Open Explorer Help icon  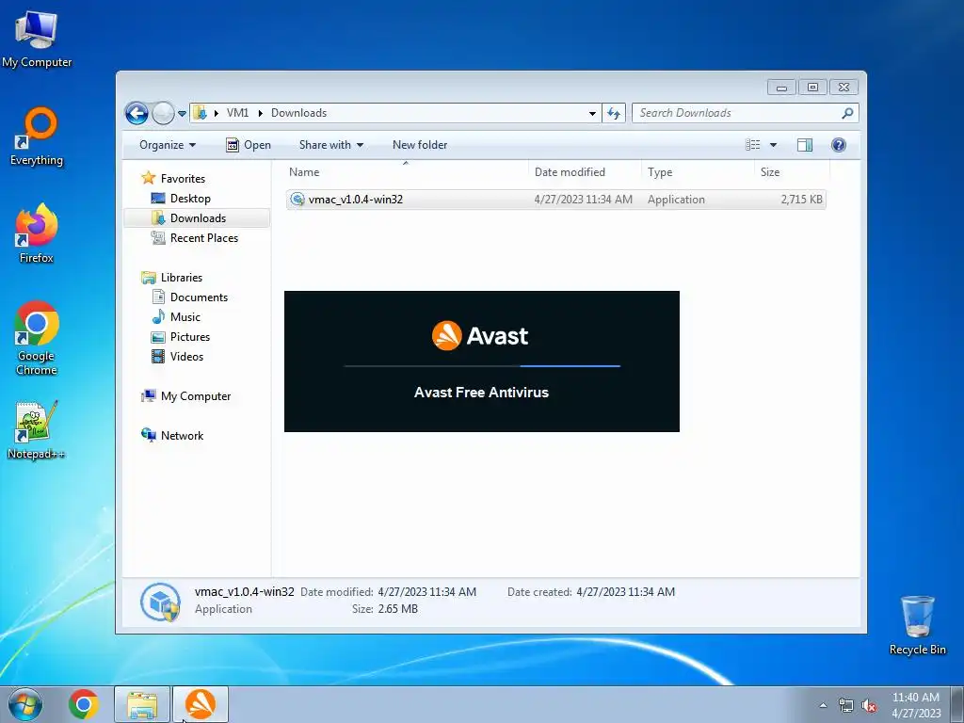point(839,144)
